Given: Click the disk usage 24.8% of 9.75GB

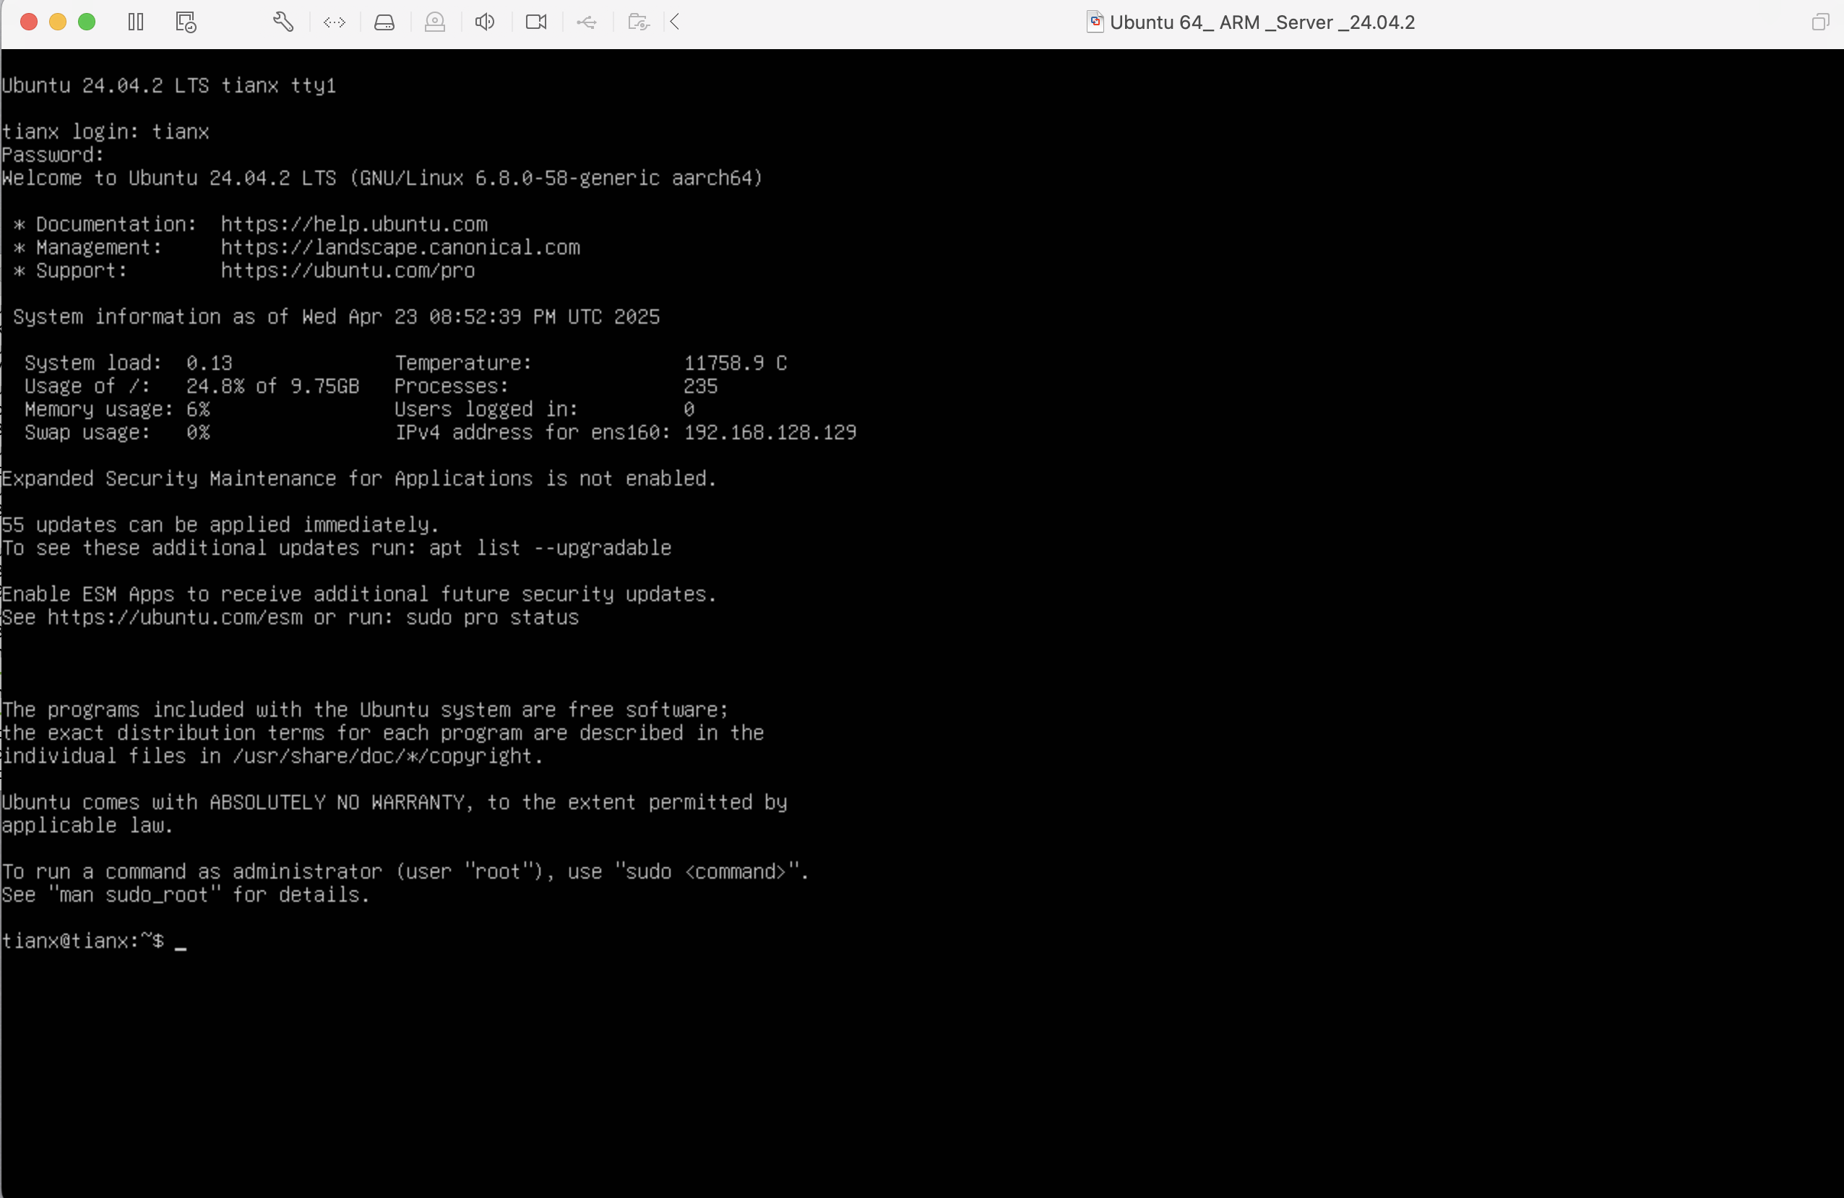Looking at the screenshot, I should click(272, 387).
